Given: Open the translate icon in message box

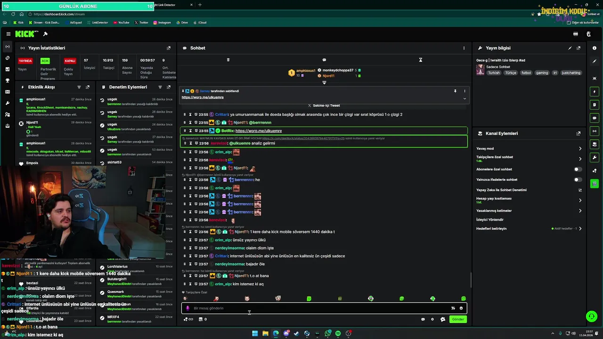Looking at the screenshot, I should click(453, 308).
